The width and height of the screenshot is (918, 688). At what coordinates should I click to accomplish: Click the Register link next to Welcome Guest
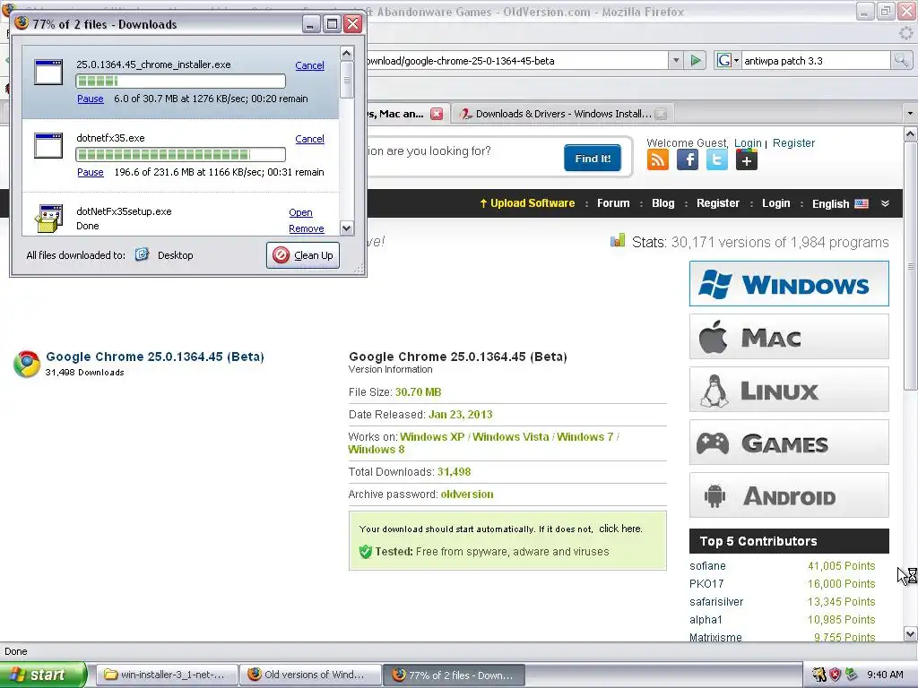pyautogui.click(x=793, y=142)
